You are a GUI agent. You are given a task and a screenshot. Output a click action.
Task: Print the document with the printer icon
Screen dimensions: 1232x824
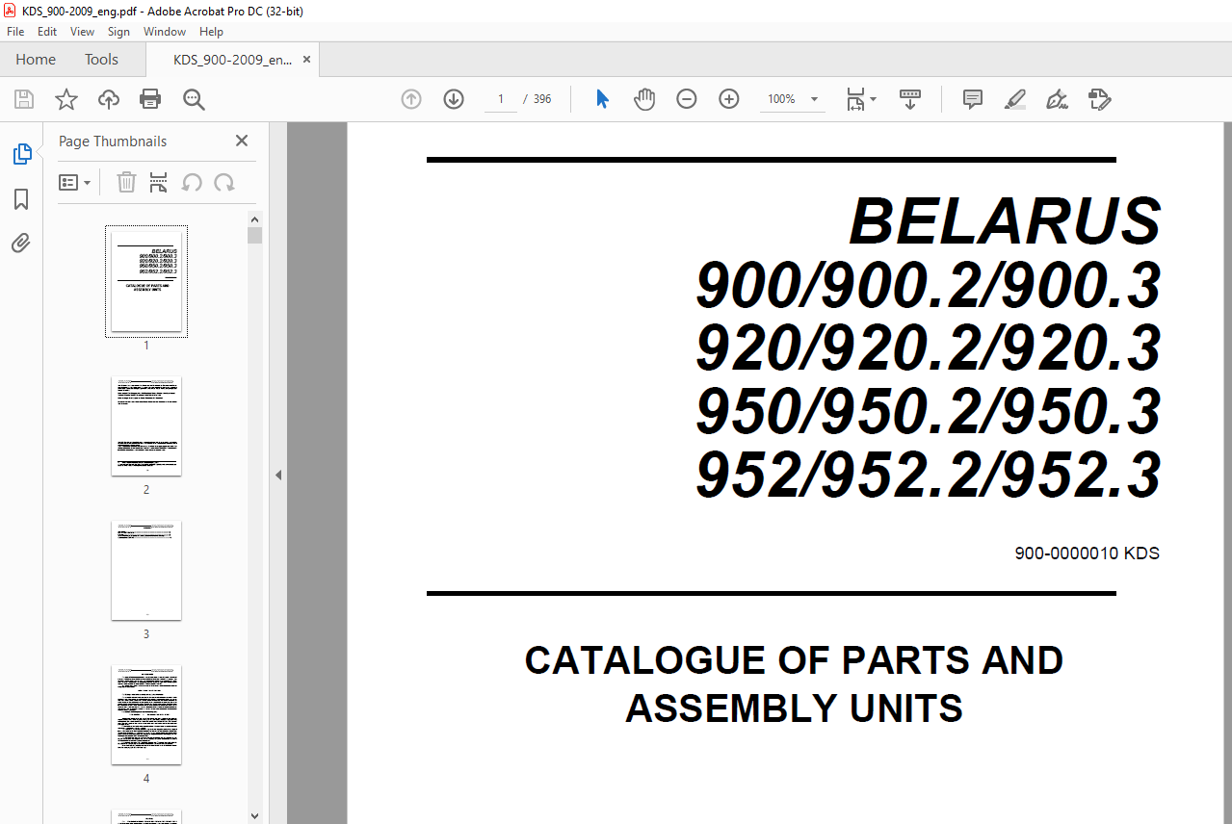tap(150, 99)
